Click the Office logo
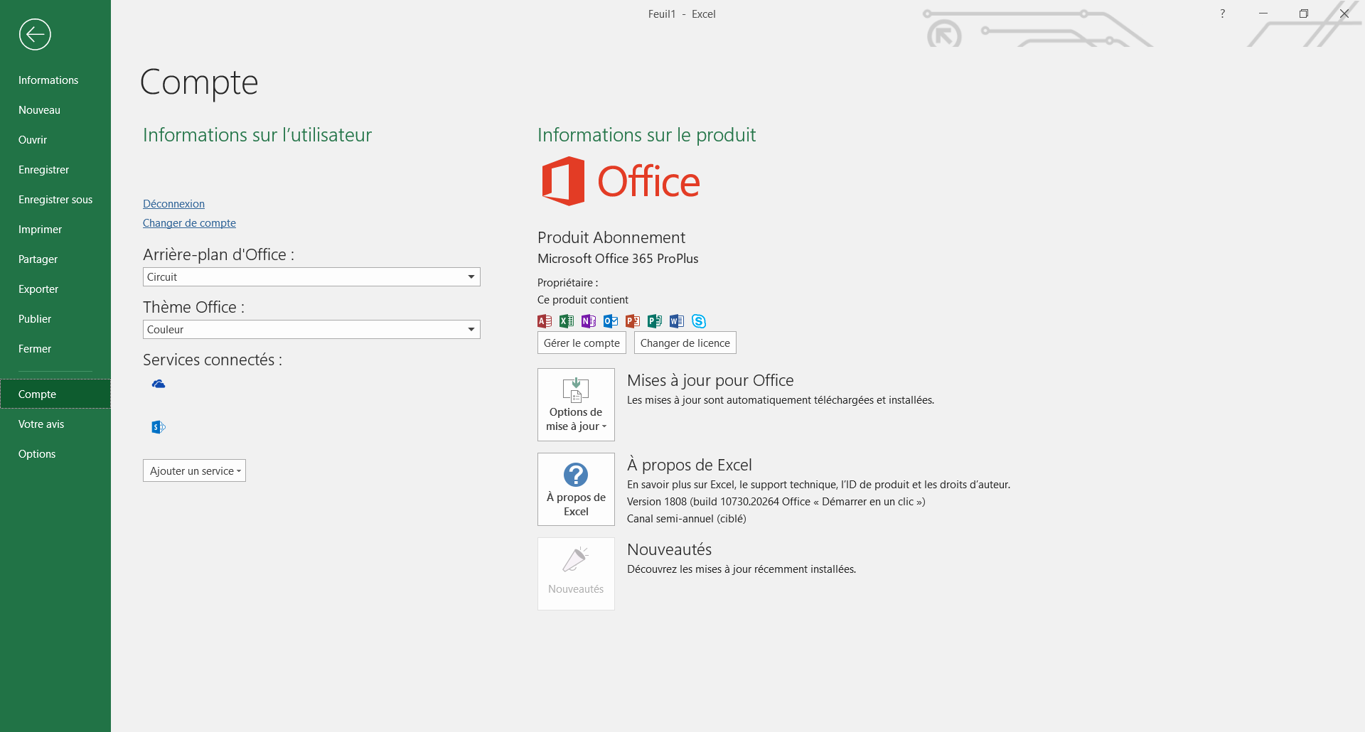1365x732 pixels. [621, 181]
